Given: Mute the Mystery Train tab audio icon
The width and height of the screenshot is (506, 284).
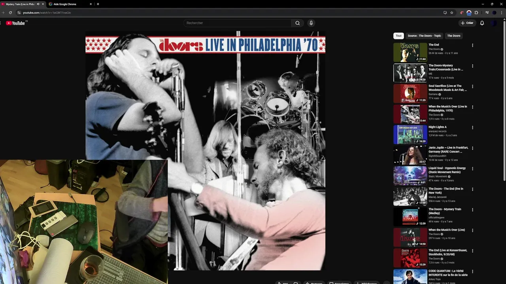Looking at the screenshot, I should click(x=38, y=4).
